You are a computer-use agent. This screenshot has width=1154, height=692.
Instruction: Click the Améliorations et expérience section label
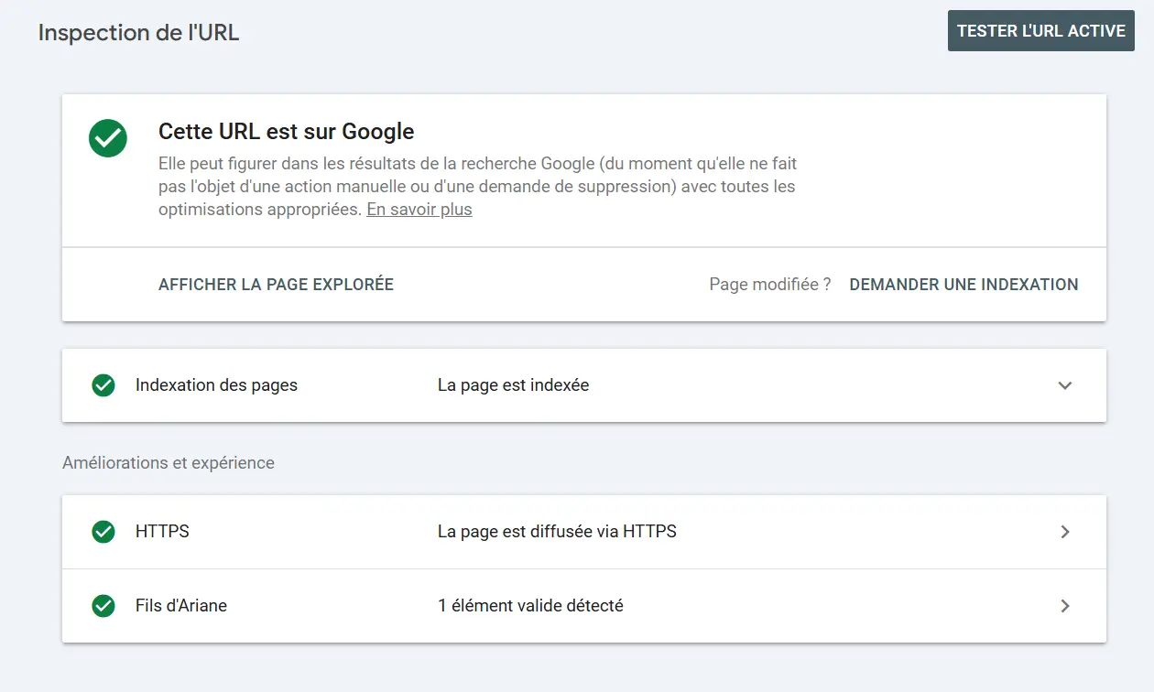click(x=168, y=462)
